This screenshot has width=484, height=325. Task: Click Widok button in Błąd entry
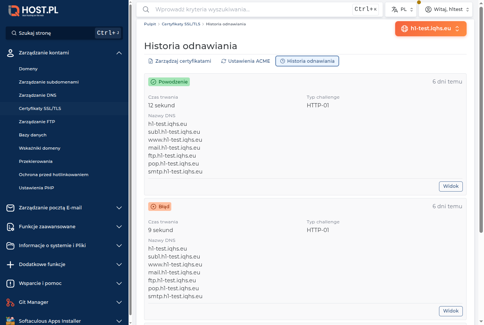(x=451, y=311)
